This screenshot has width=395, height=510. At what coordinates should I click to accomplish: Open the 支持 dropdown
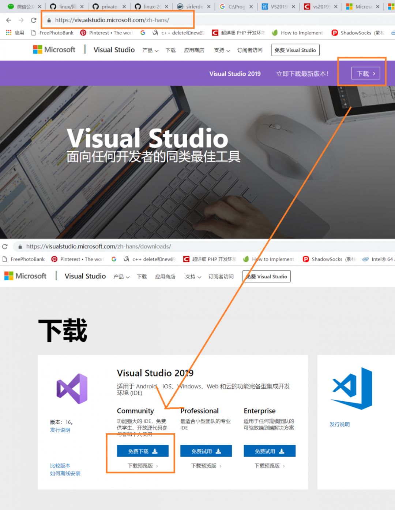(221, 50)
